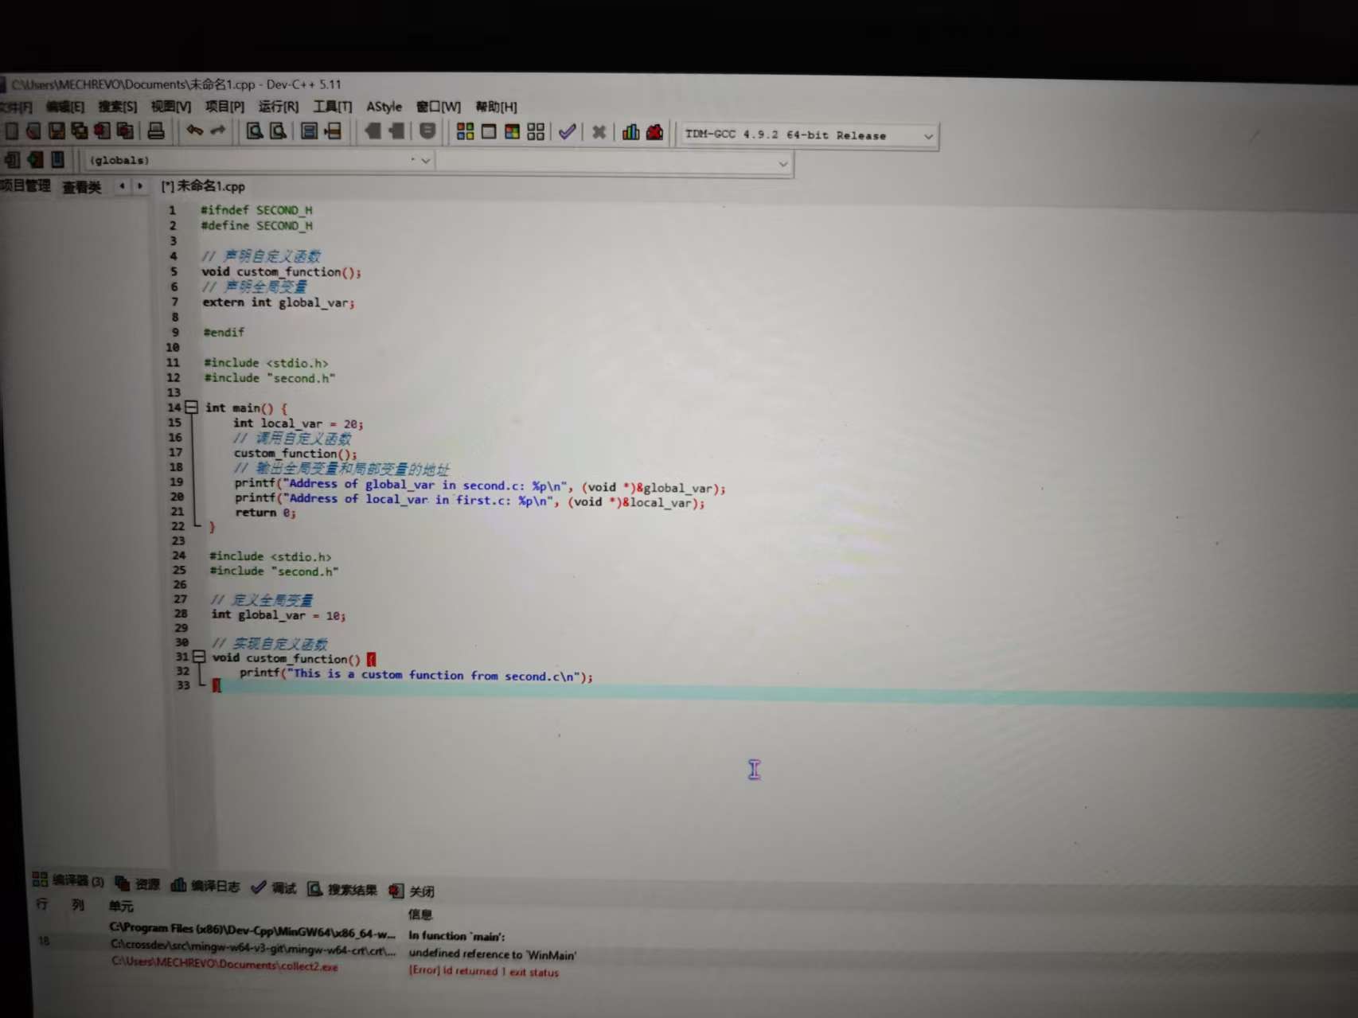
Task: Open the 编译日志 bottom tab
Action: tap(205, 886)
